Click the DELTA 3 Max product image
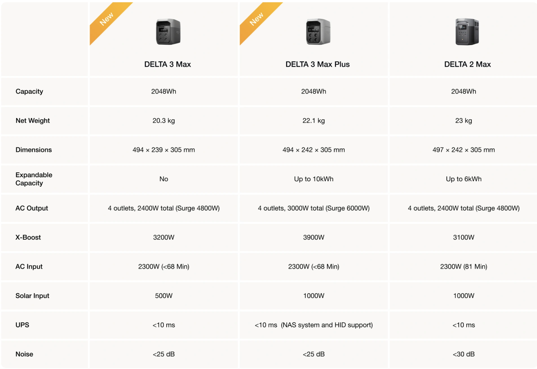 click(168, 32)
